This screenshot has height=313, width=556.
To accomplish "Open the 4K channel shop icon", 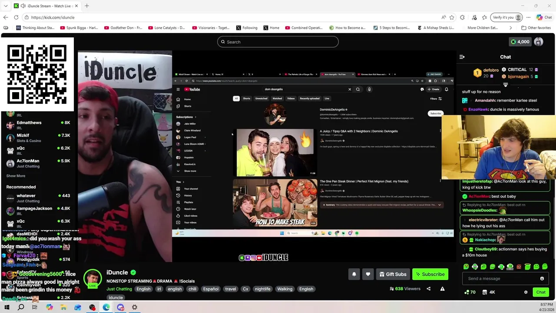I will [489, 292].
